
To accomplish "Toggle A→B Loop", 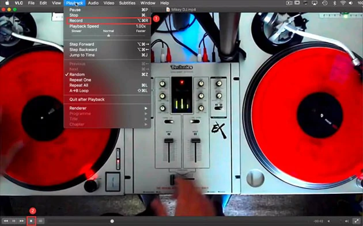I will click(x=107, y=91).
